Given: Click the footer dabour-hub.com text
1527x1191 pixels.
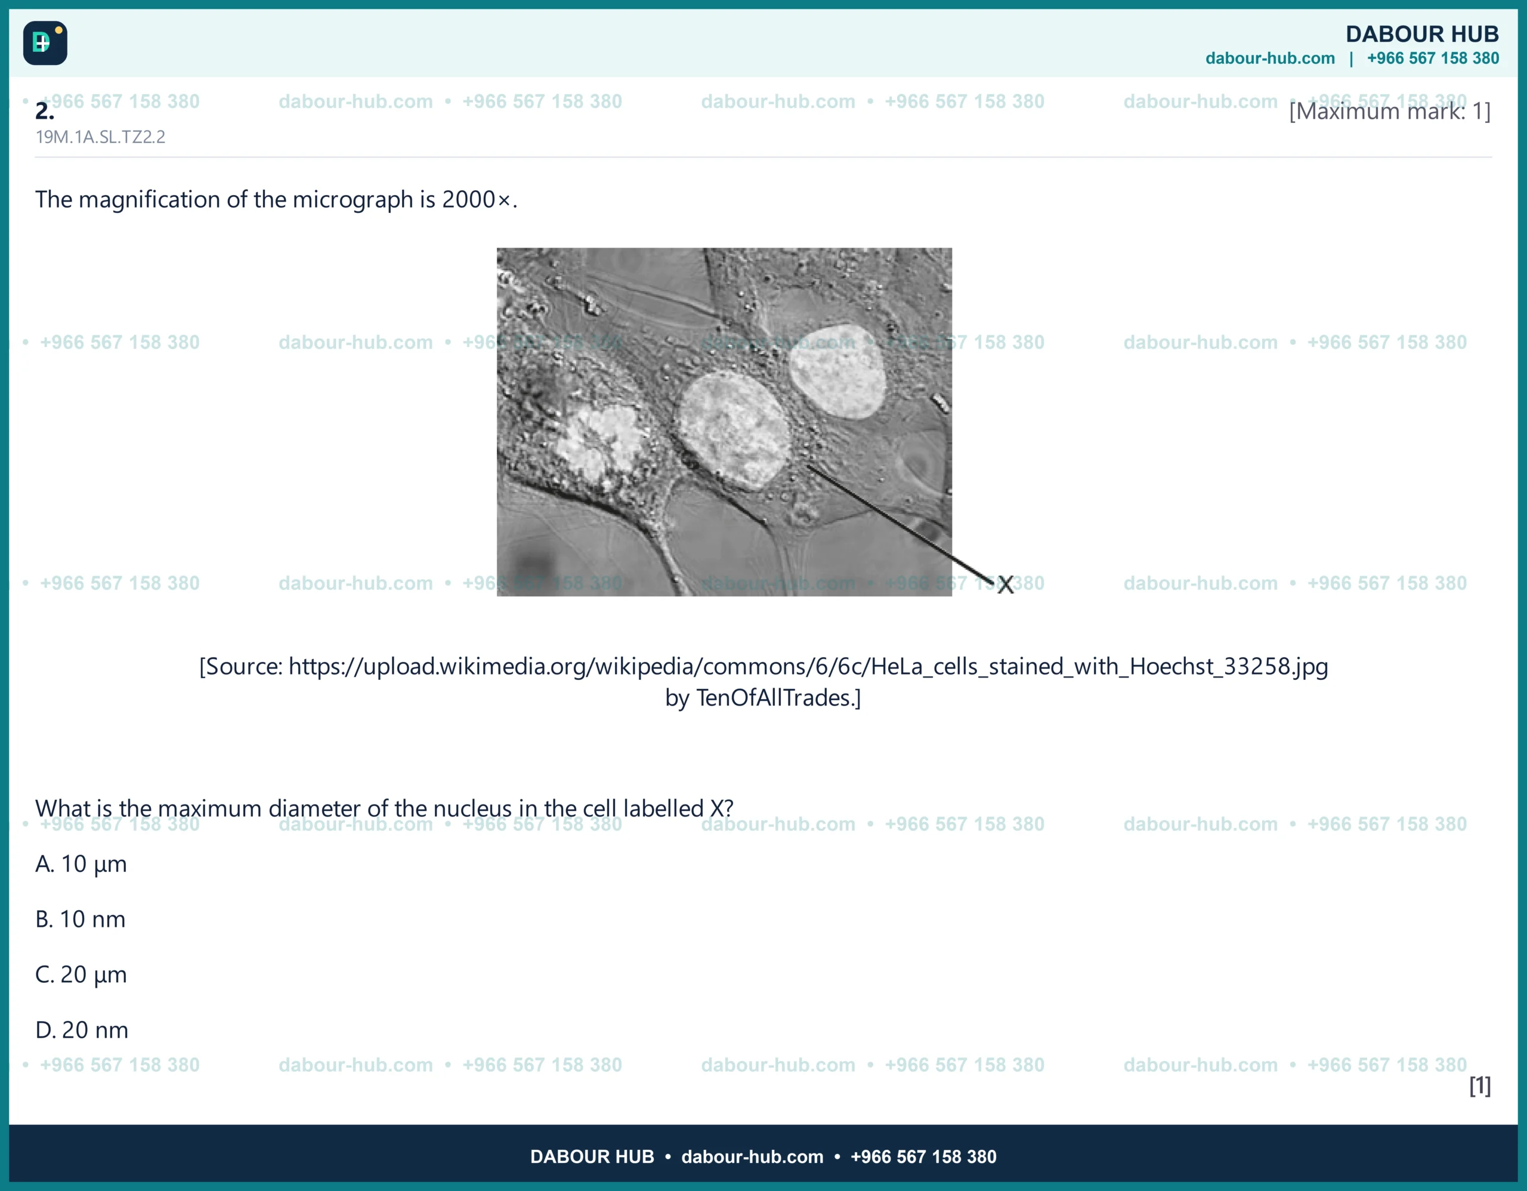Looking at the screenshot, I should [x=752, y=1157].
